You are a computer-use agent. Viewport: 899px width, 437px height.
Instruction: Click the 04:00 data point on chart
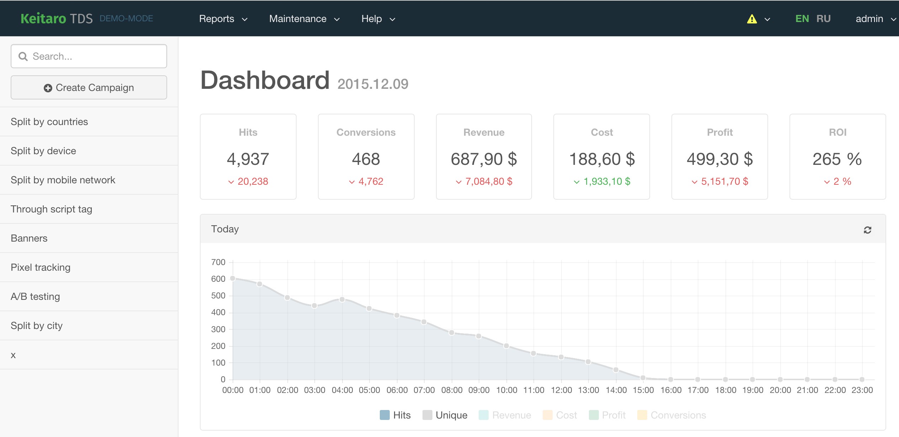tap(342, 300)
